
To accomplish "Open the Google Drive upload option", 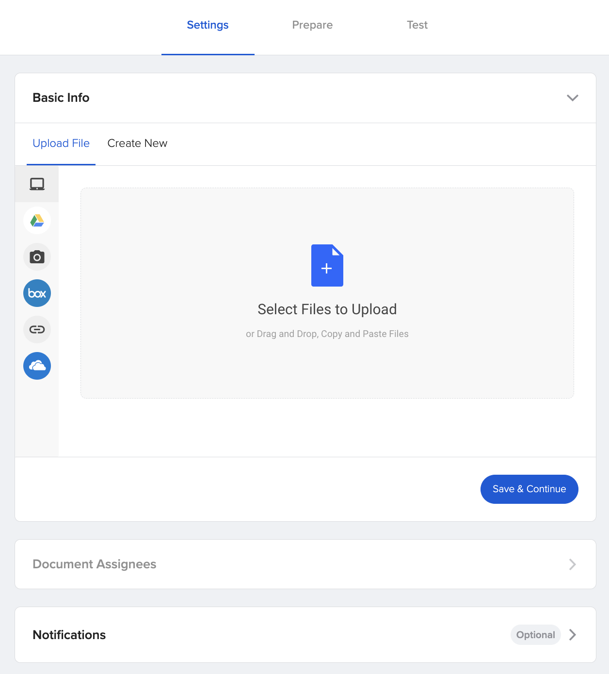I will point(37,221).
